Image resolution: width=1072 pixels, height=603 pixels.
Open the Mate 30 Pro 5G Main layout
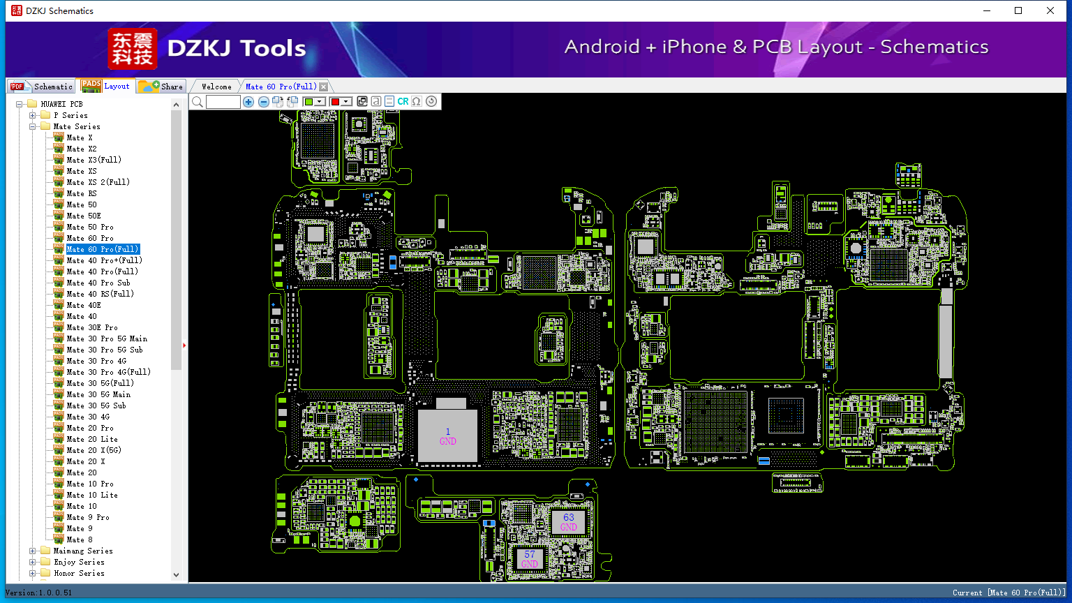point(106,338)
